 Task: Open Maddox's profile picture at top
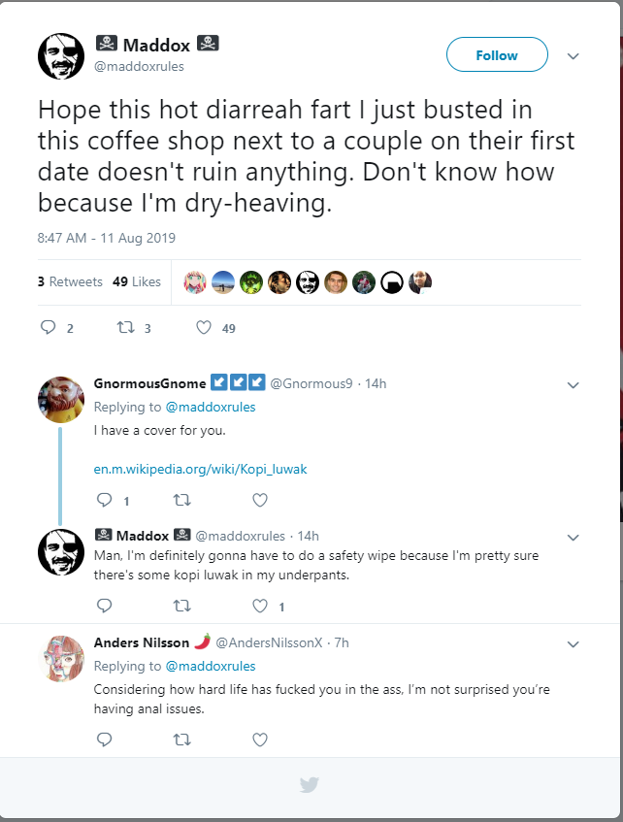[x=61, y=56]
